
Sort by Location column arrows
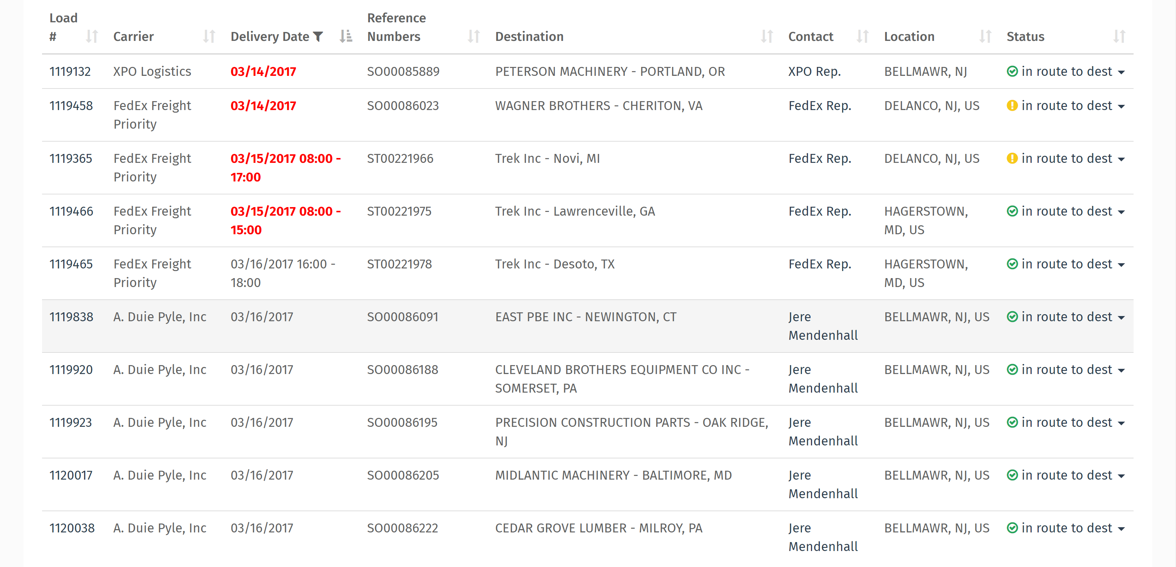(x=985, y=36)
